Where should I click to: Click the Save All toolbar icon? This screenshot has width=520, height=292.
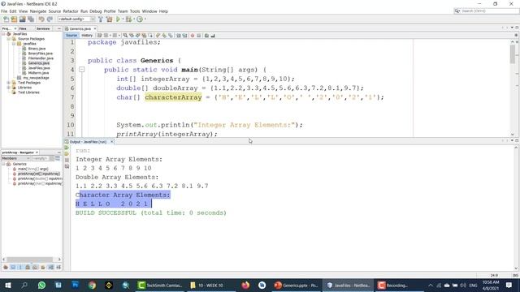point(31,19)
